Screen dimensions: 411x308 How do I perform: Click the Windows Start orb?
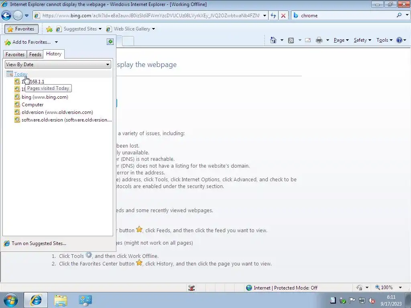pyautogui.click(x=11, y=300)
